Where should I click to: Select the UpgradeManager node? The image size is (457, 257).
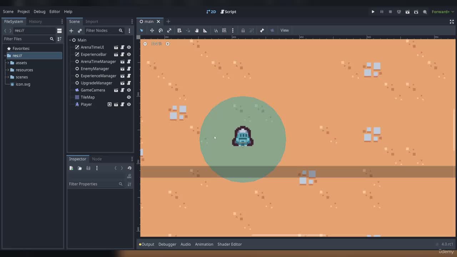click(96, 83)
